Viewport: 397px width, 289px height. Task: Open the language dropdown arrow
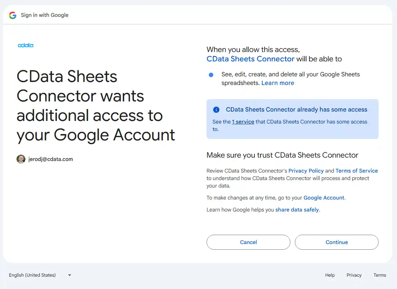[70, 275]
